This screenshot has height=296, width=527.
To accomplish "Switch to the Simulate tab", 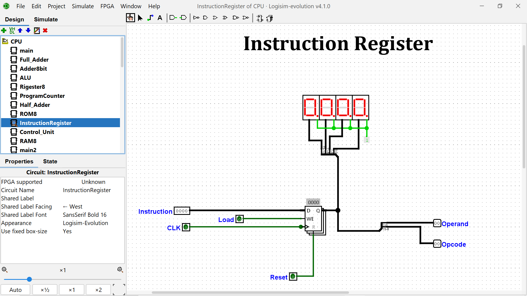I will pyautogui.click(x=46, y=19).
